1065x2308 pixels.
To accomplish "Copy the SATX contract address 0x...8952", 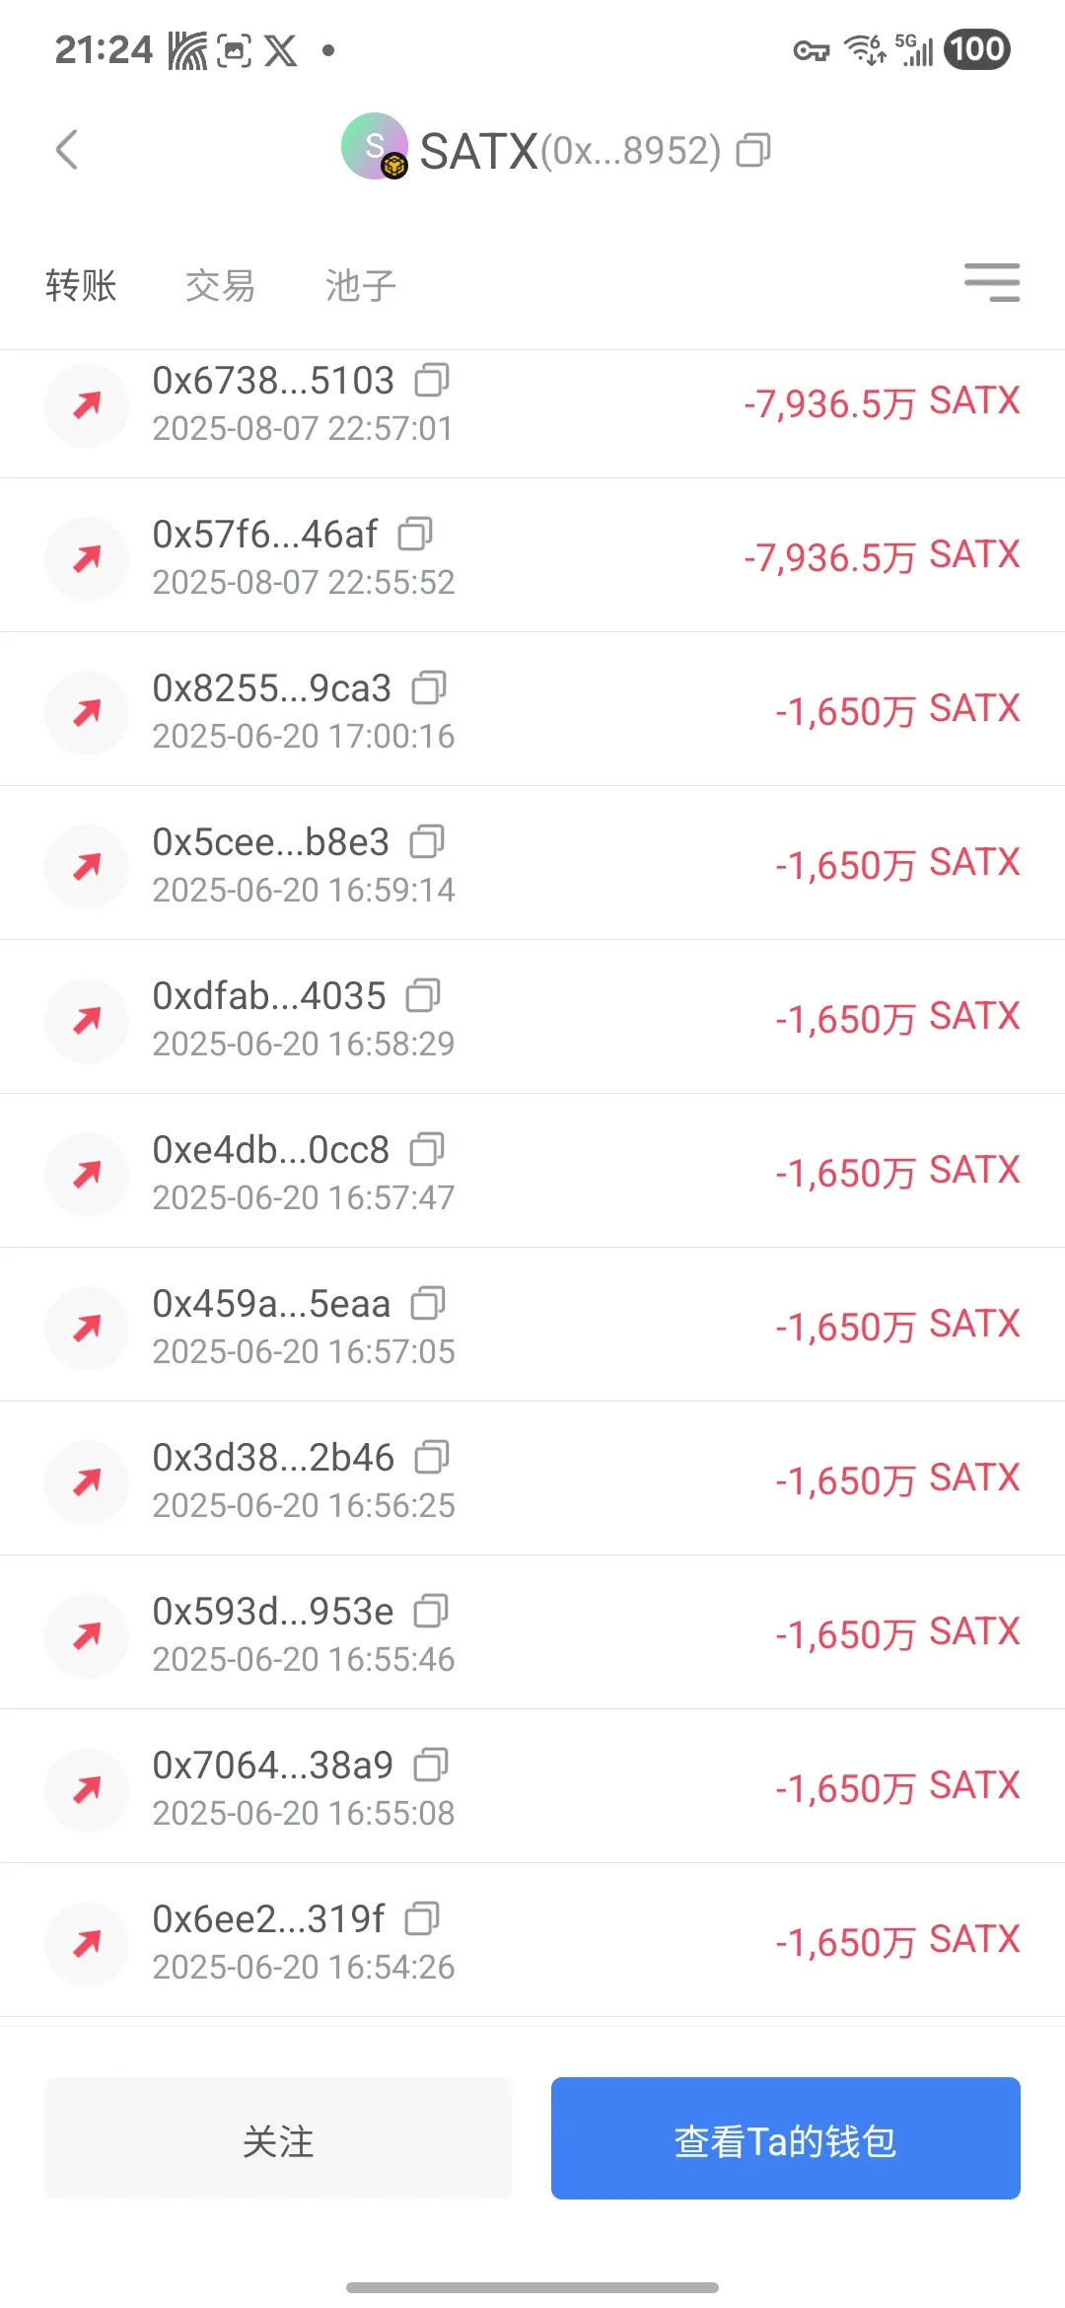I will pyautogui.click(x=753, y=150).
